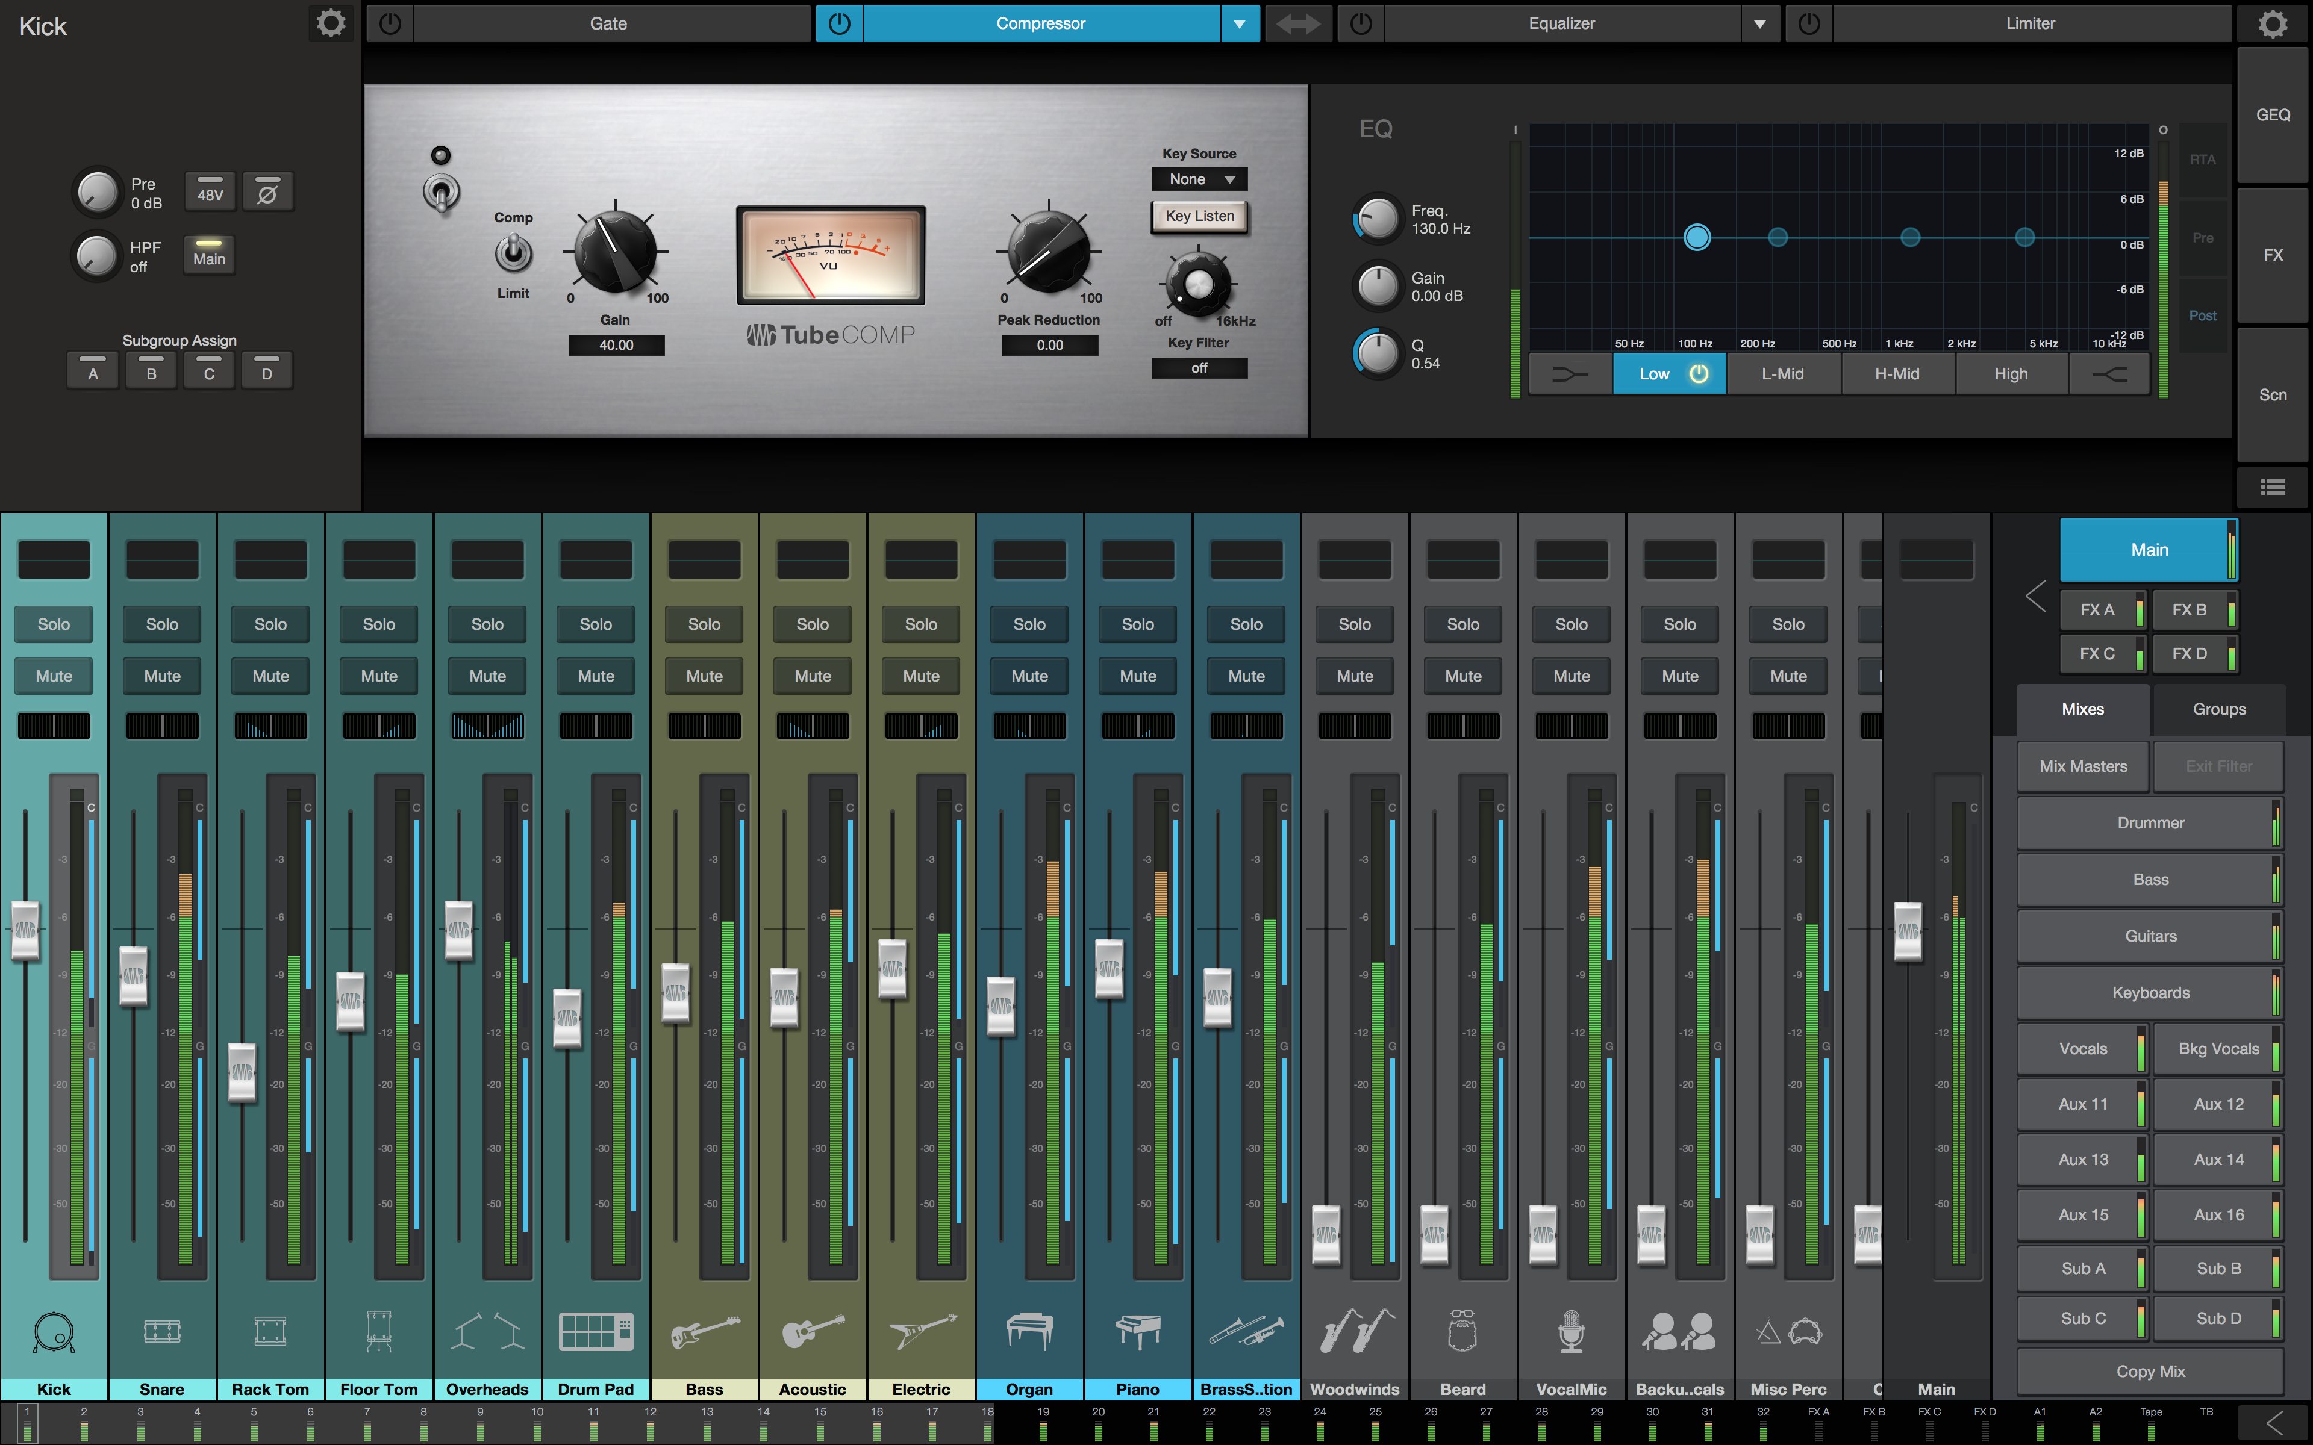2313x1445 pixels.
Task: Open the Equalizer model dropdown arrow
Action: point(1759,24)
